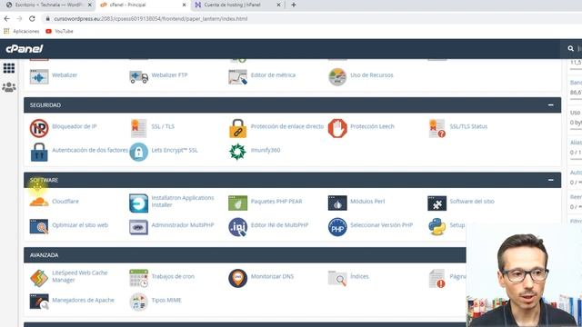
Task: Open the Software del sitio icon
Action: (x=436, y=203)
